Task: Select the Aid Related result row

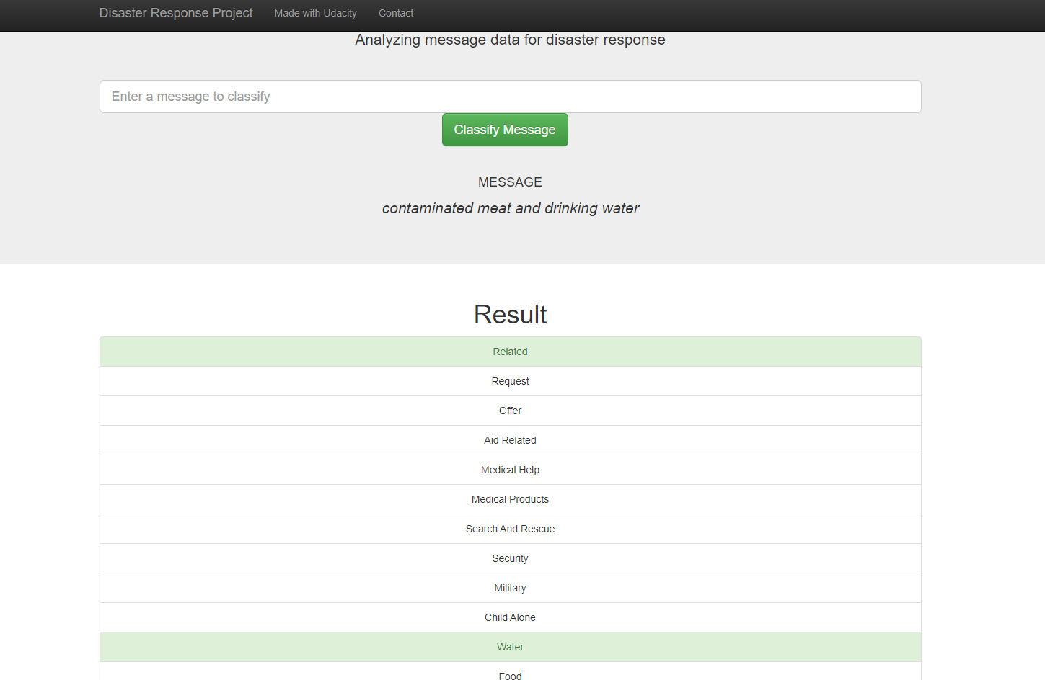Action: [x=510, y=440]
